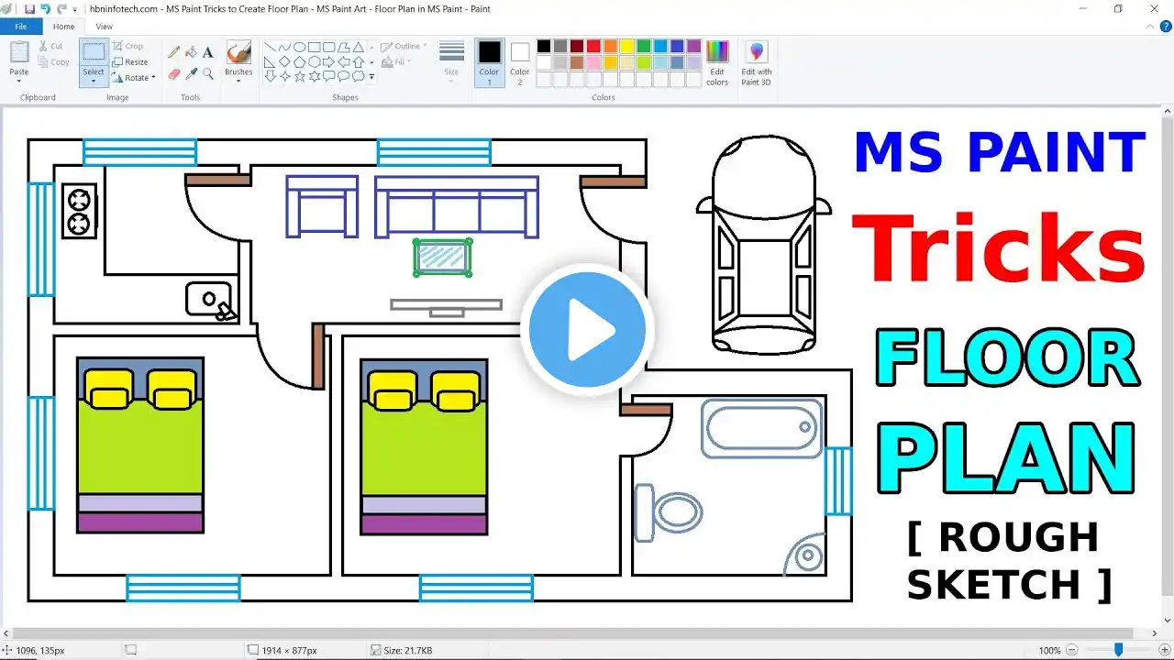Click the Copy button

click(x=53, y=62)
